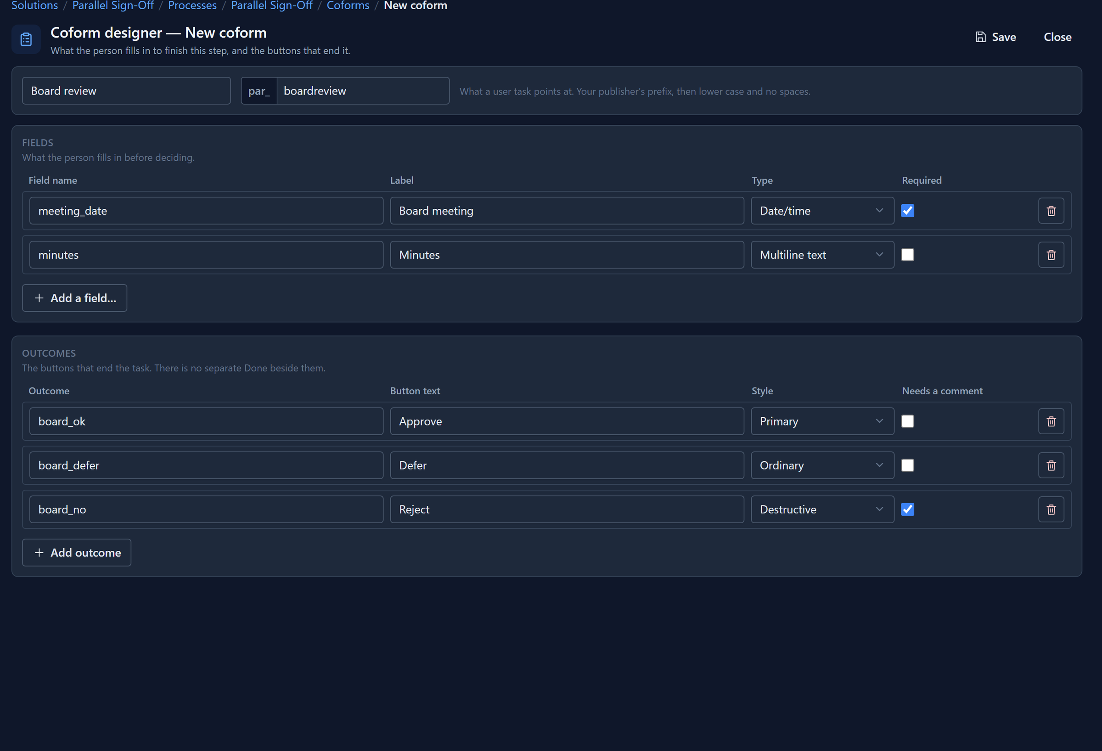Edit the board_defer outcome name
Screen dimensions: 1102x751
pyautogui.click(x=206, y=465)
